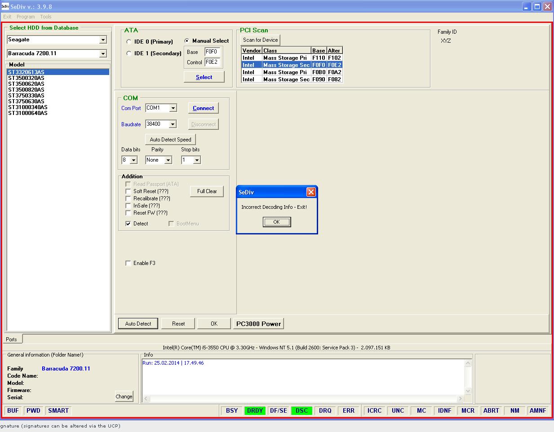
Task: Click the SMART status indicator
Action: (x=58, y=410)
